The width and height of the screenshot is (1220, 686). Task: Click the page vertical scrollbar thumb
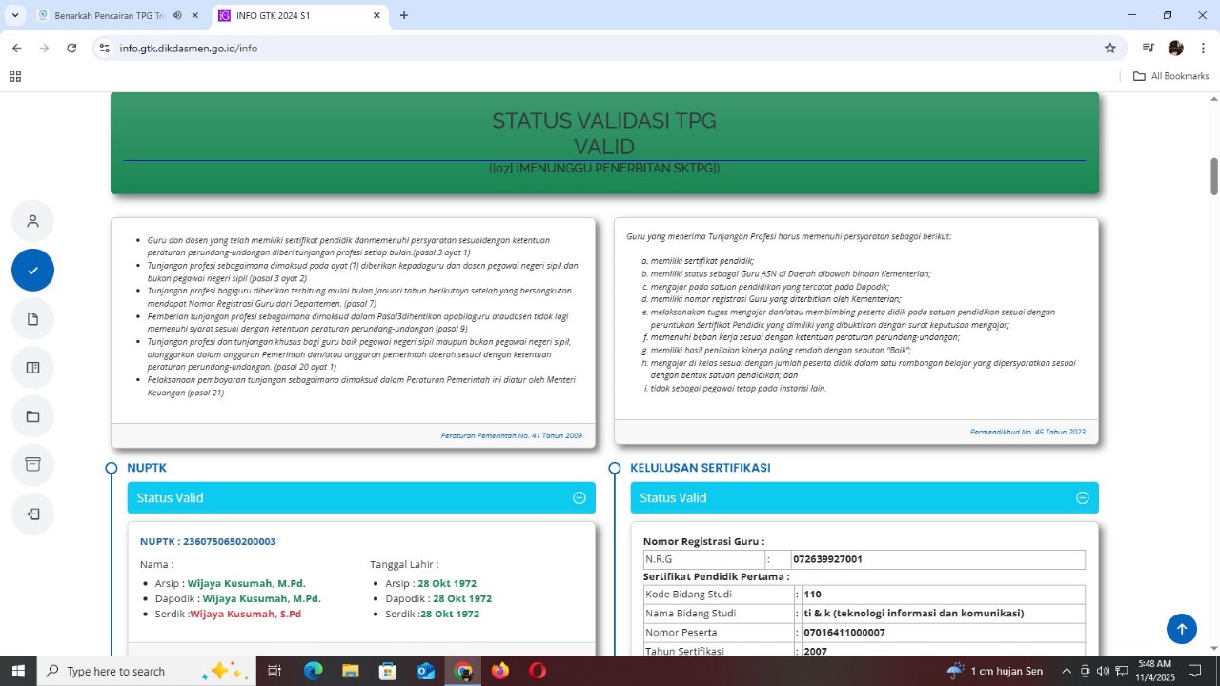point(1213,176)
